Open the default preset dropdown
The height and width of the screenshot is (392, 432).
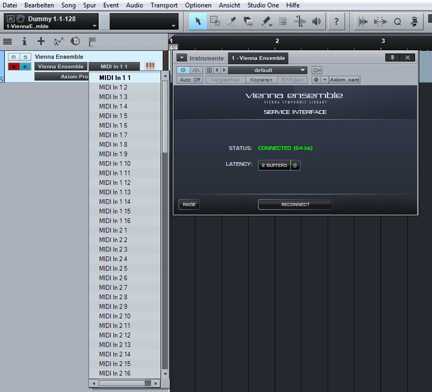(267, 70)
